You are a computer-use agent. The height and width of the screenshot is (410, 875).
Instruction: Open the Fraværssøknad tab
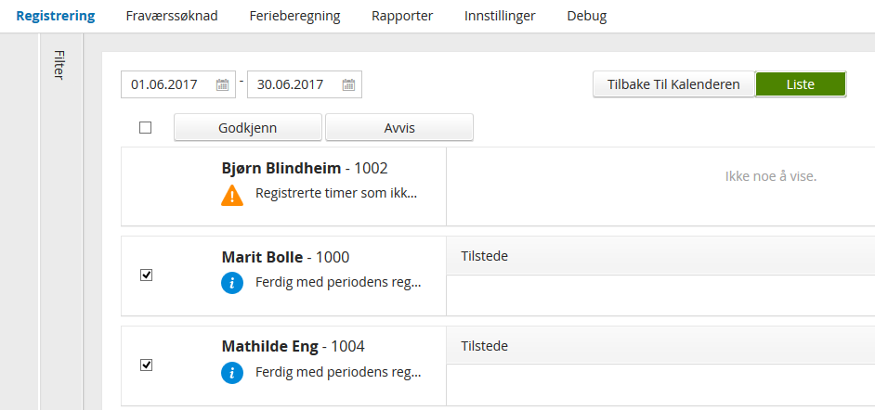point(172,16)
